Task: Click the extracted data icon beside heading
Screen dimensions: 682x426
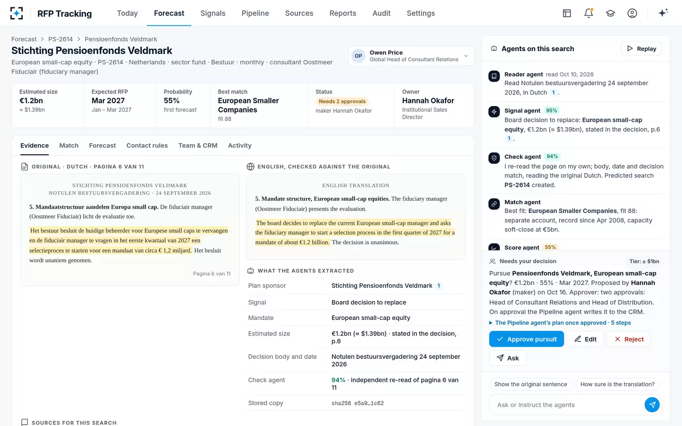Action: (251, 271)
